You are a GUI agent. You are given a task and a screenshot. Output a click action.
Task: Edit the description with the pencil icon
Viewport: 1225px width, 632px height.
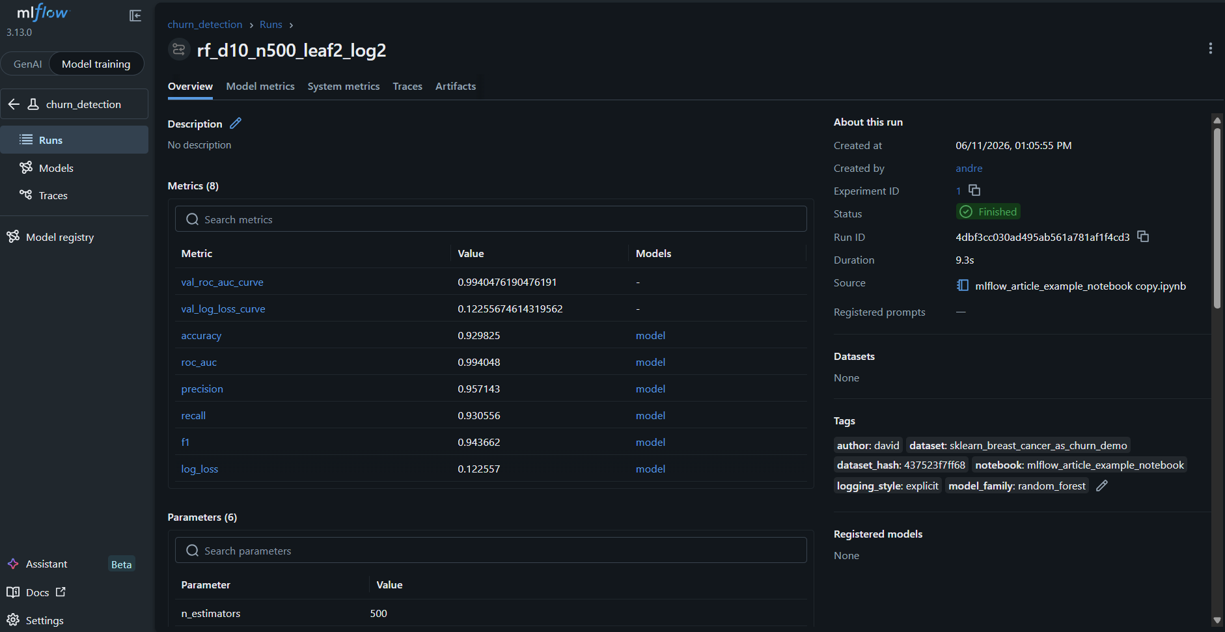click(x=236, y=123)
